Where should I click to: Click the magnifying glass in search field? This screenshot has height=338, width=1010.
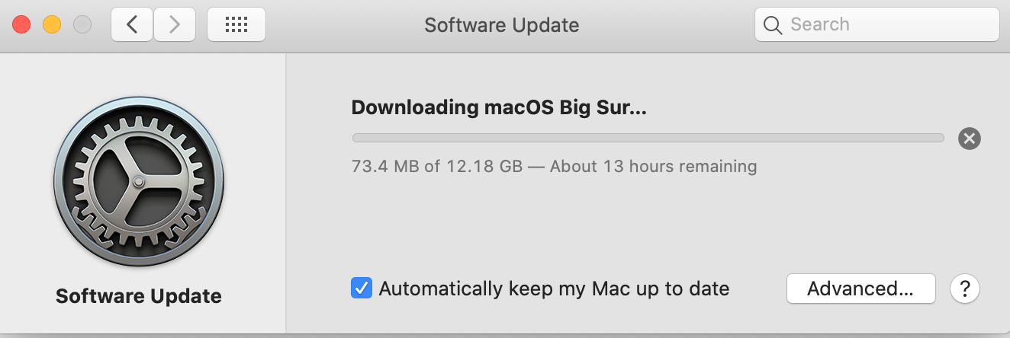(773, 25)
